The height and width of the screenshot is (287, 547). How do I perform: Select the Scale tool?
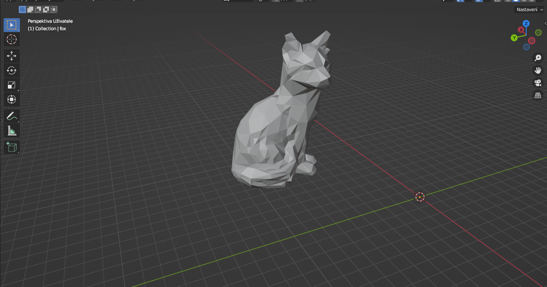click(x=11, y=85)
